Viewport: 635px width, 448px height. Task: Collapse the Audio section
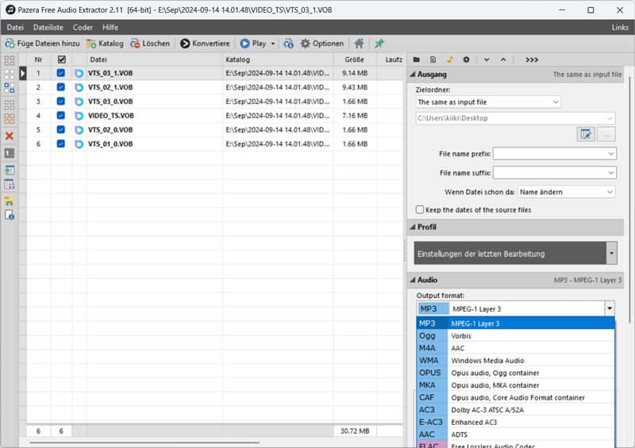coord(412,280)
